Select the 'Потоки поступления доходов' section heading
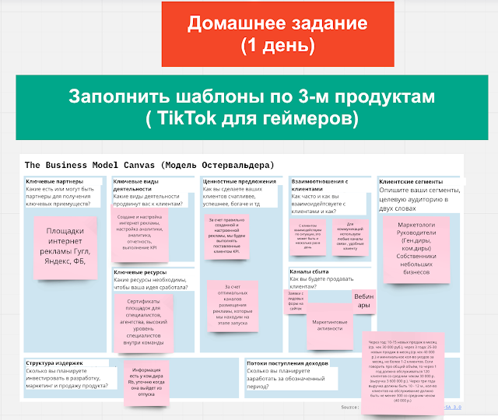Image resolution: width=498 pixels, height=420 pixels. (287, 363)
